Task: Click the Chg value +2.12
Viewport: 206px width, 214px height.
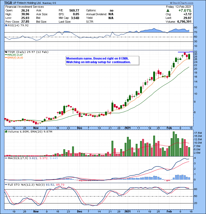Action: click(x=187, y=14)
